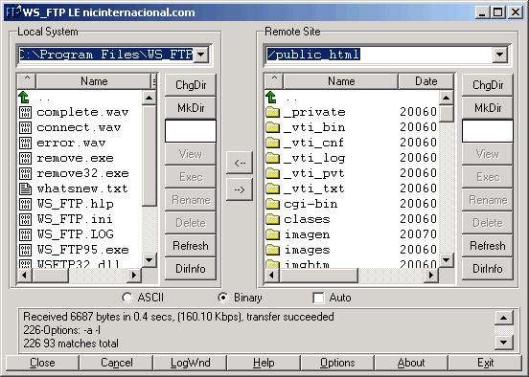
Task: Click the whatsnew.txt document icon
Action: (25, 188)
